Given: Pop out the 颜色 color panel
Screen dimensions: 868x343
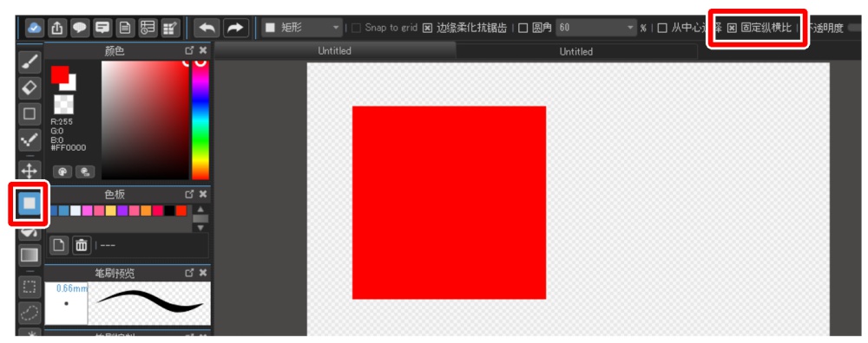Looking at the screenshot, I should [x=189, y=50].
